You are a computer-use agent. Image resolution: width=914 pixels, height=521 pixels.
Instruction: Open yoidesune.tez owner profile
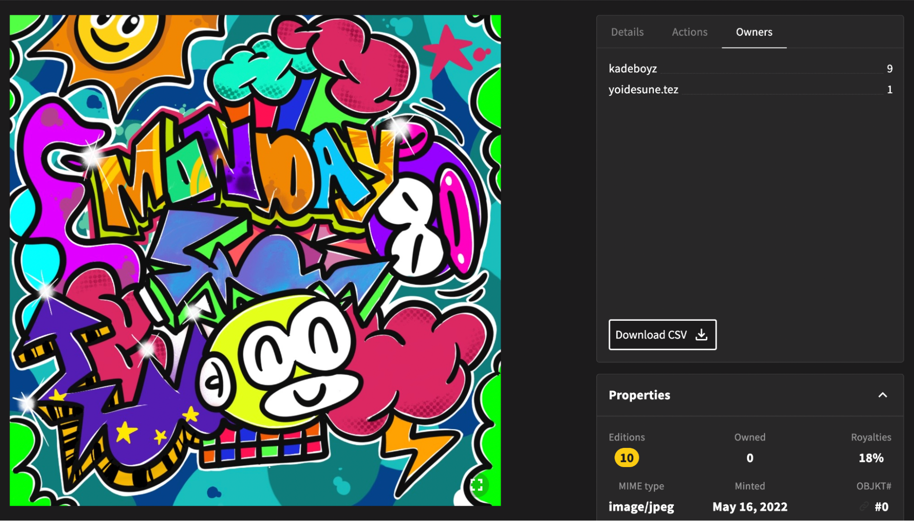coord(643,90)
